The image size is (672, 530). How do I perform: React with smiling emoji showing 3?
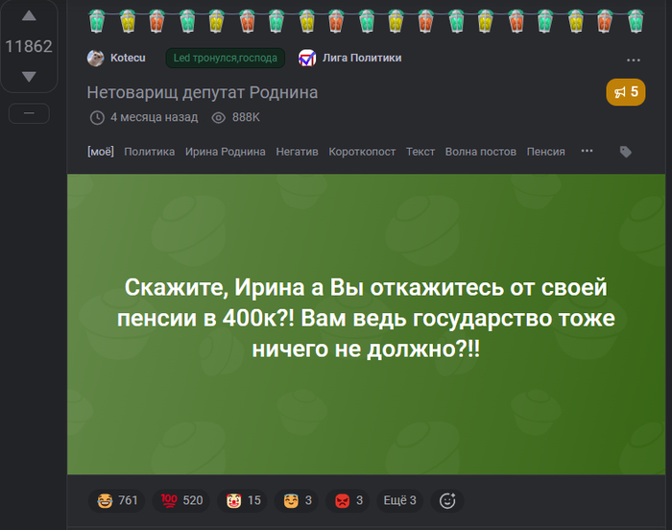(297, 500)
